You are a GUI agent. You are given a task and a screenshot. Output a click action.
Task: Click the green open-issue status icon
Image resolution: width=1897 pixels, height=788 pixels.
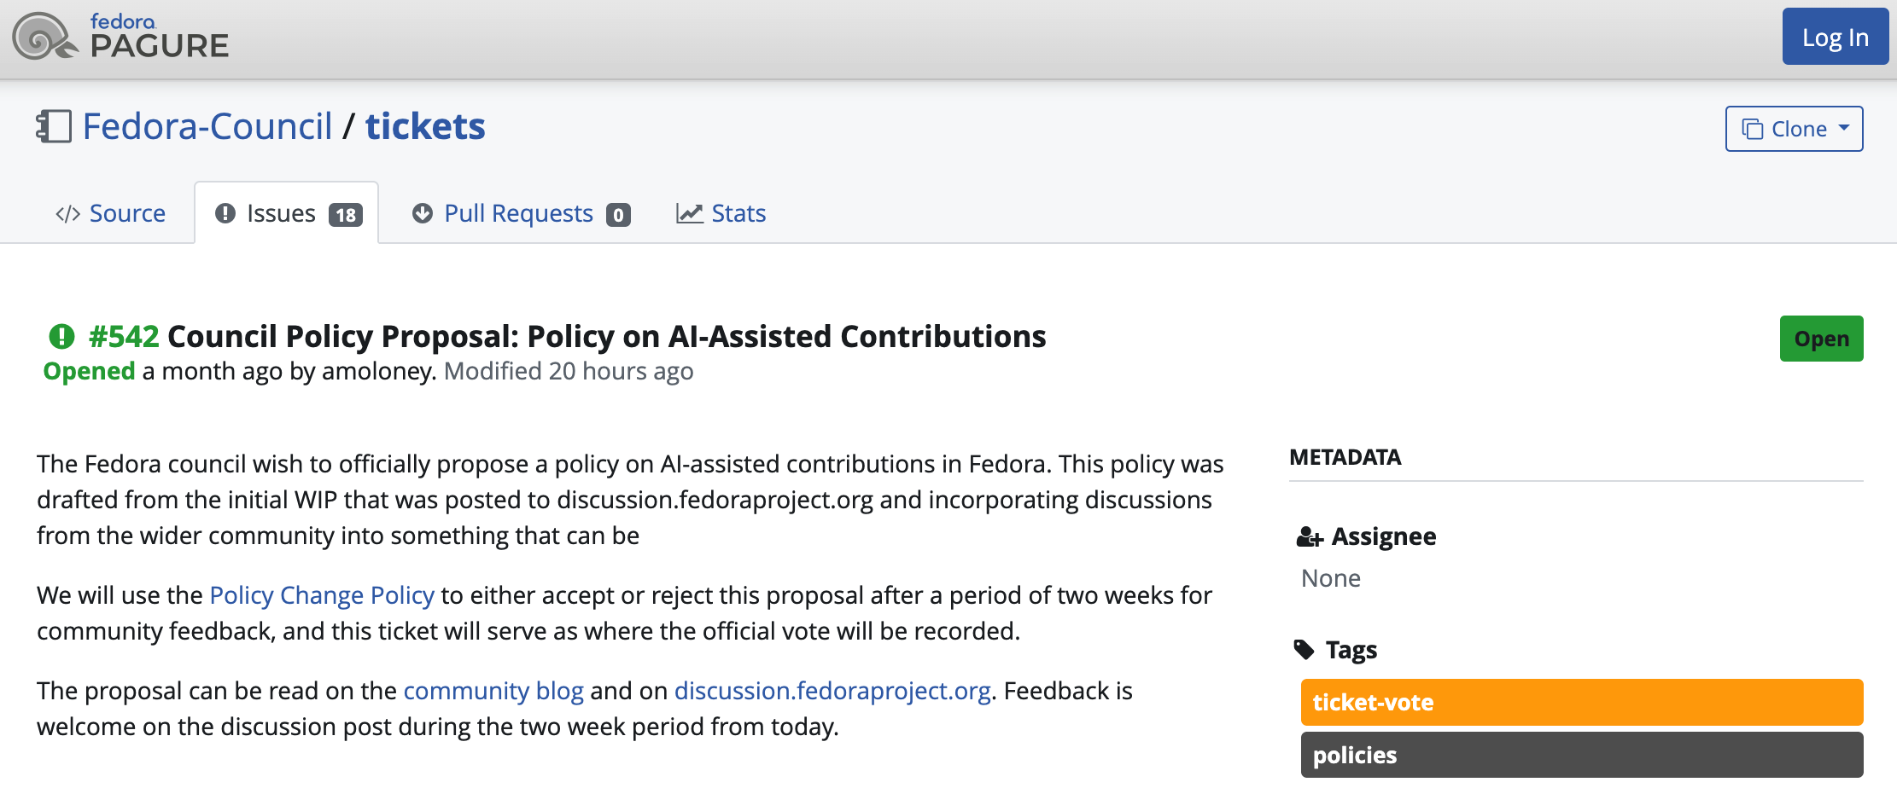point(61,337)
